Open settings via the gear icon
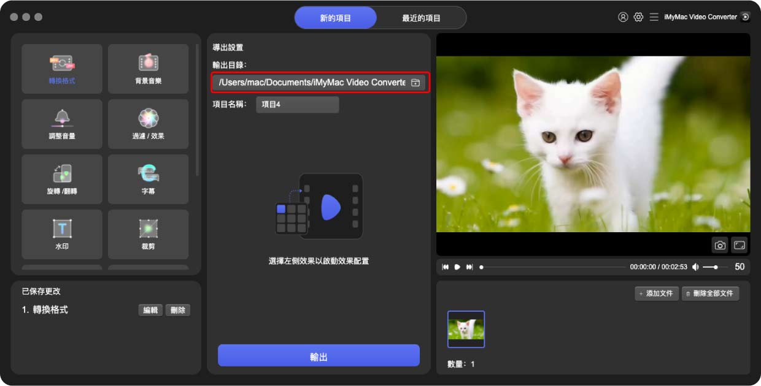 638,17
